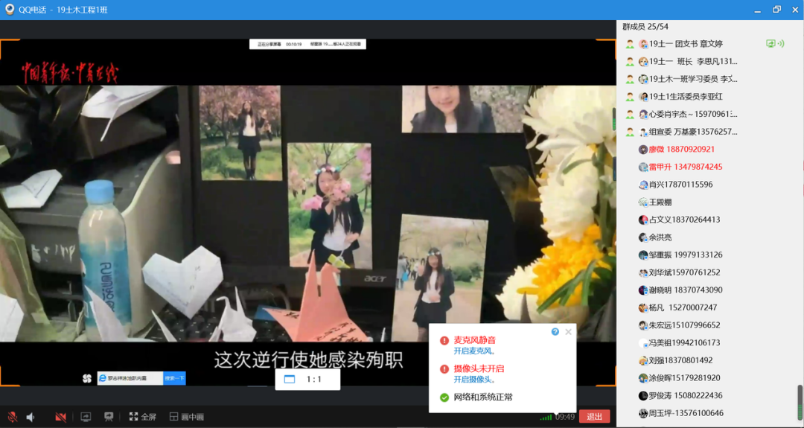The image size is (804, 428).
Task: Close the device status popup
Action: coord(568,332)
